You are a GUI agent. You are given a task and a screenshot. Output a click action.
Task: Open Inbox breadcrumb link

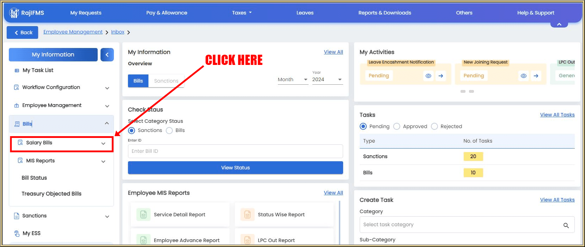tap(118, 32)
